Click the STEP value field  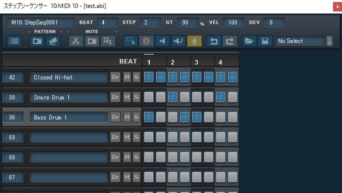pyautogui.click(x=150, y=22)
